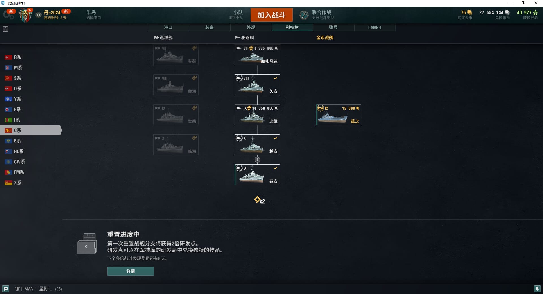Click the research points x2 icon
This screenshot has height=294, width=543.
(x=259, y=200)
